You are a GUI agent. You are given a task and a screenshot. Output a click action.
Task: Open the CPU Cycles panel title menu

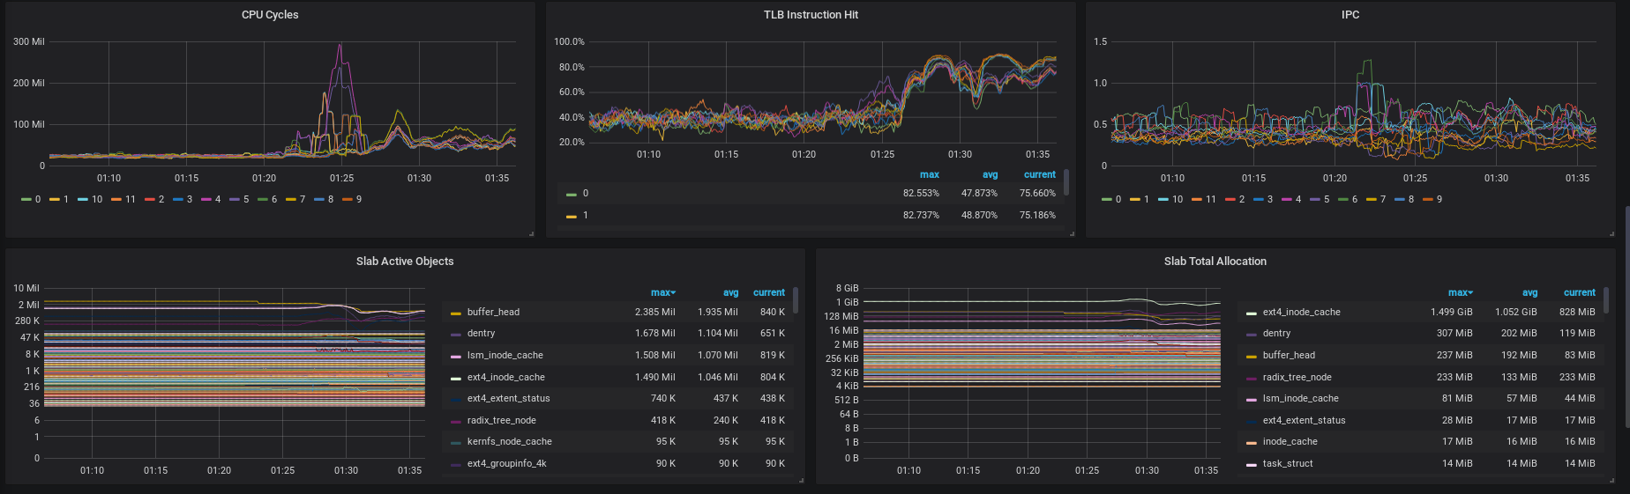[270, 15]
